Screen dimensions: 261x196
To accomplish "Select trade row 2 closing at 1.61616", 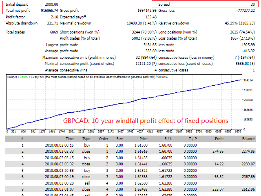I will [130, 151].
